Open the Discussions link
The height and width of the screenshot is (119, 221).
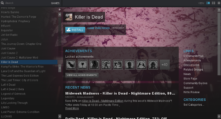point(191,65)
